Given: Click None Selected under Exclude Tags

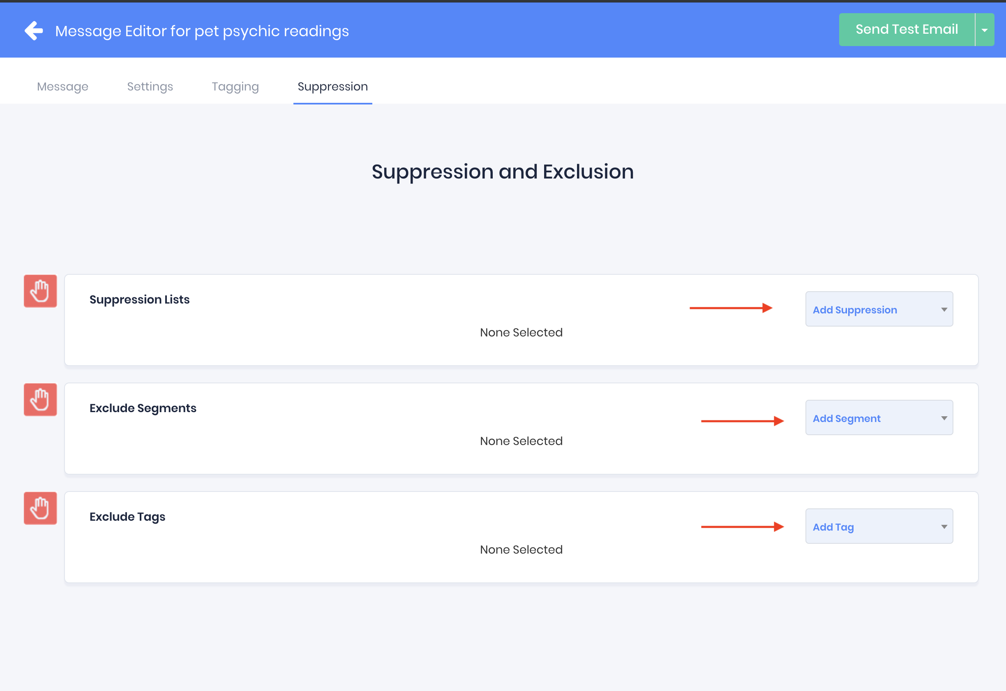Looking at the screenshot, I should pyautogui.click(x=521, y=550).
